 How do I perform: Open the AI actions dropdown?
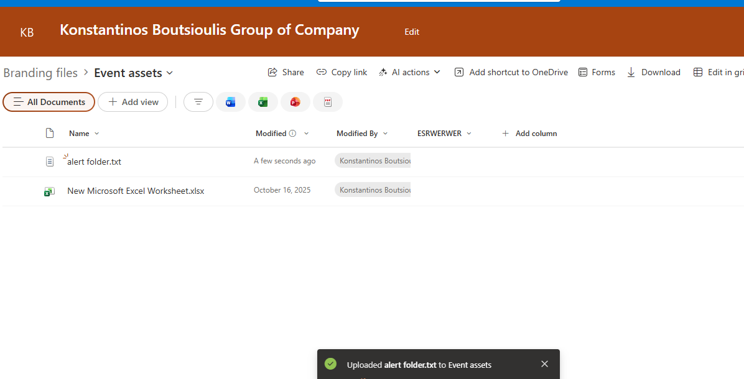point(410,72)
